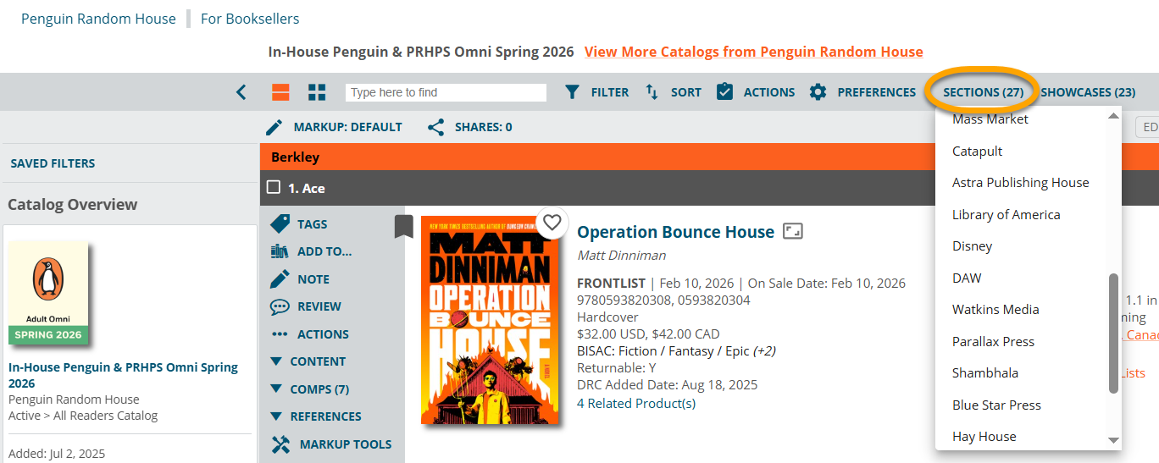
Task: Click View More Catalogs from Penguin Random House
Action: pos(754,52)
